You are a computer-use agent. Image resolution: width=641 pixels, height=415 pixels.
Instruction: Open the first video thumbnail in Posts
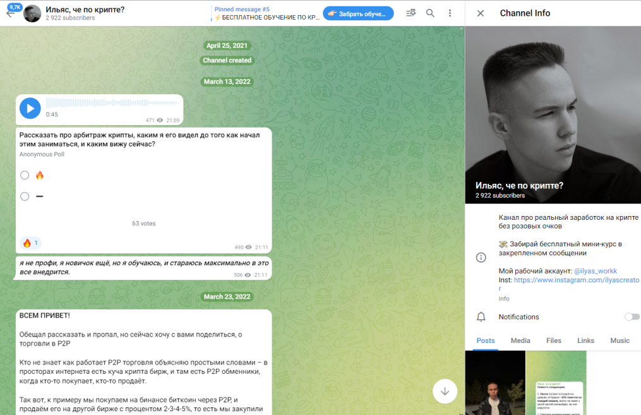495,383
